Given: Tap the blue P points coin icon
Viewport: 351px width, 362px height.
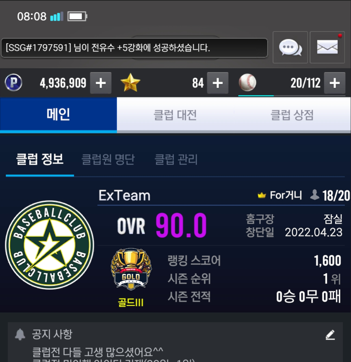Looking at the screenshot, I should tap(13, 82).
